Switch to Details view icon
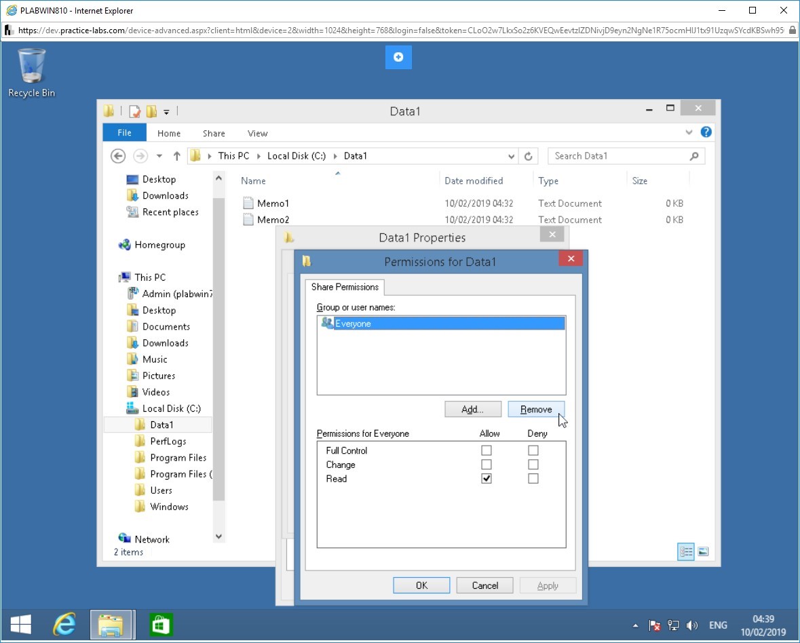 point(686,551)
